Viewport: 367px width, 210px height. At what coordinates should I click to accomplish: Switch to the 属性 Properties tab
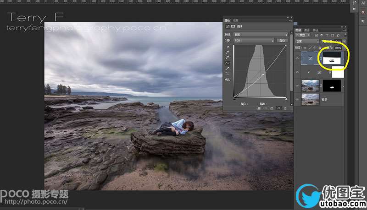click(x=227, y=21)
